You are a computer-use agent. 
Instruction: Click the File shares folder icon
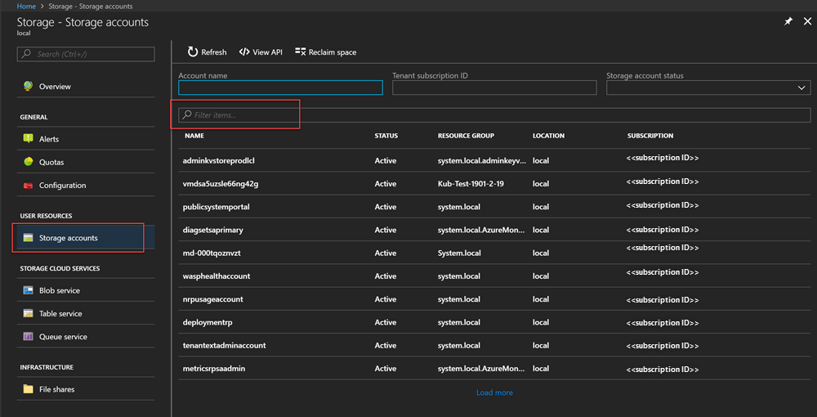pyautogui.click(x=28, y=389)
